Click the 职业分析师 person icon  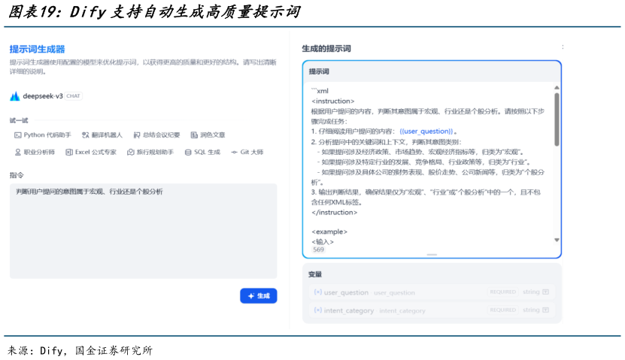click(18, 152)
